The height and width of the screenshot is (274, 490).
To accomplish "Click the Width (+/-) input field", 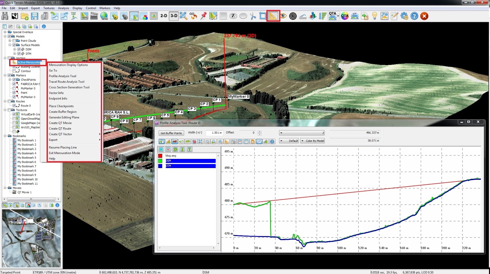I will (214, 133).
